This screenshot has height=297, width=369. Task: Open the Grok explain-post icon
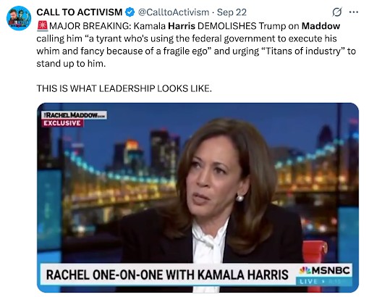336,12
